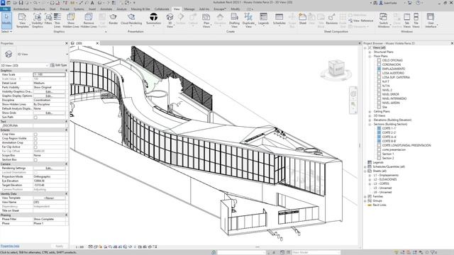The width and height of the screenshot is (454, 255).
Task: Collapse the Sections (Building Section) node
Action: (370, 124)
